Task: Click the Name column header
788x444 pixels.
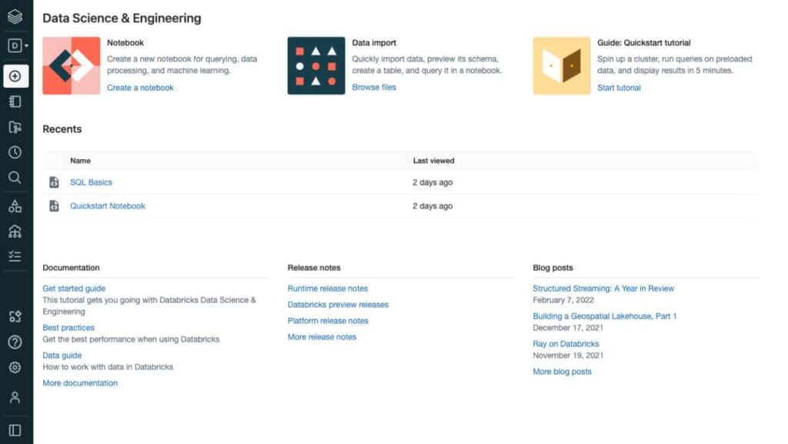Action: pyautogui.click(x=80, y=161)
